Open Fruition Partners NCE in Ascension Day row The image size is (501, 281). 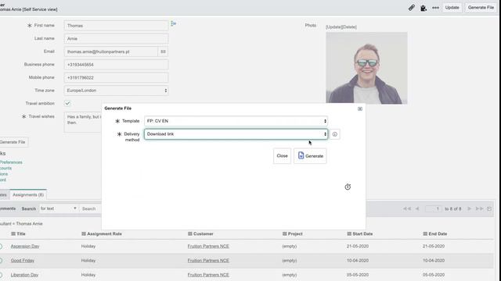[208, 247]
